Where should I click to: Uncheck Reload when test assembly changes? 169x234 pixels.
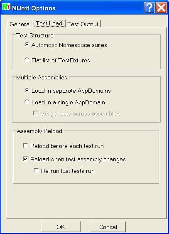25,159
